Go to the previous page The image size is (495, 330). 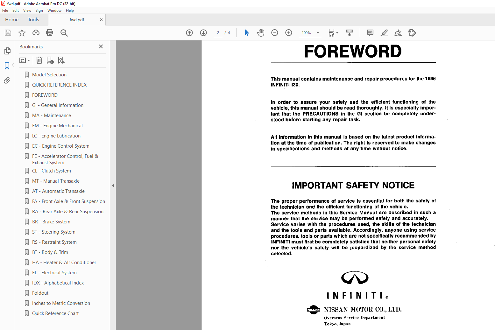[189, 33]
